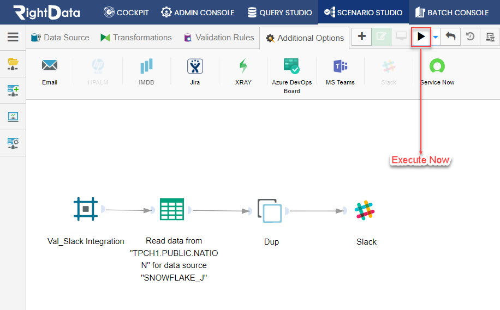Click the plus add scenario button

pos(361,37)
